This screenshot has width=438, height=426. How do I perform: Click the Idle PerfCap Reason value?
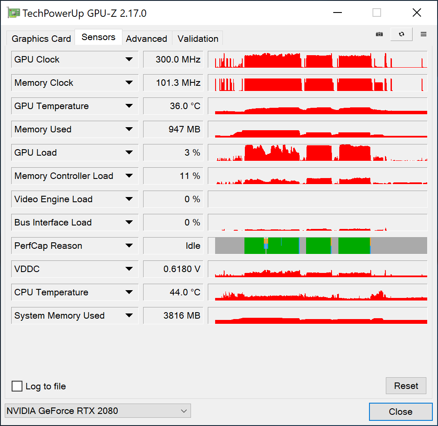173,245
